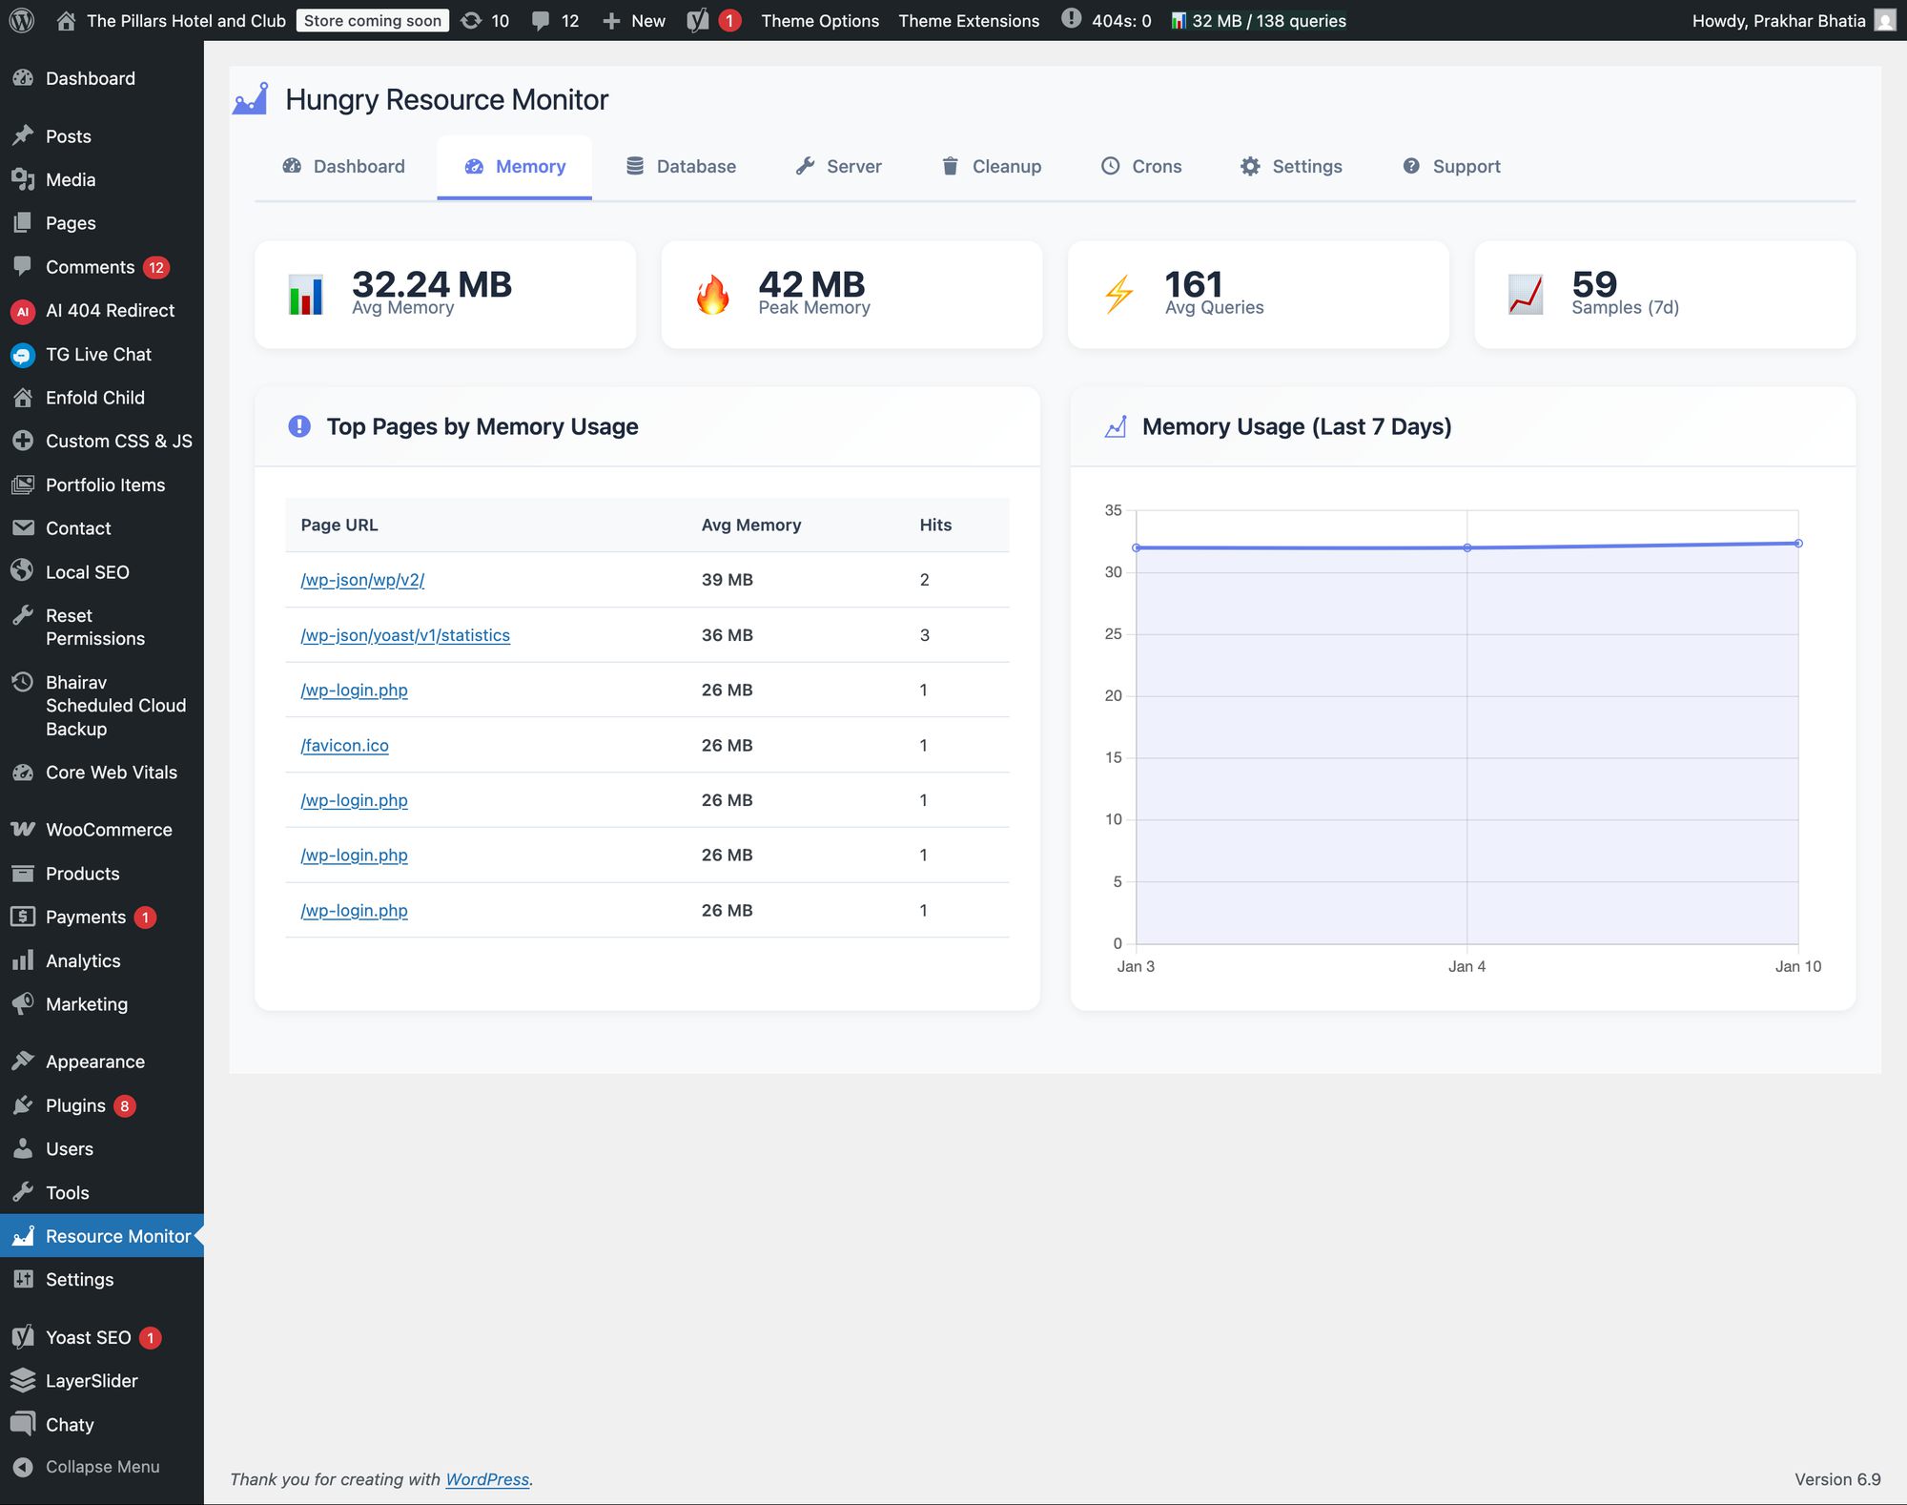
Task: Open the 32 MB / 138 queries indicator
Action: (x=1259, y=20)
